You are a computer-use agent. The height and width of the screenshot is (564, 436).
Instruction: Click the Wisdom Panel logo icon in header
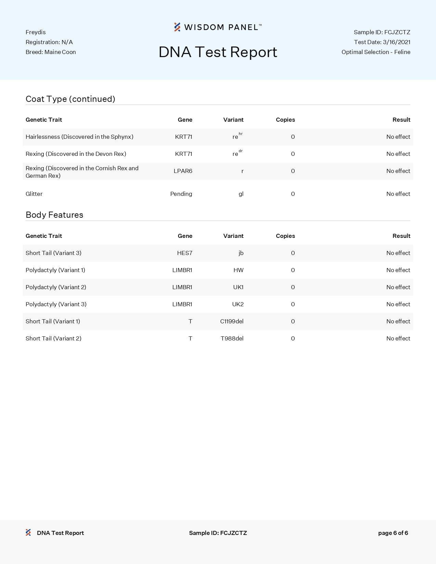(x=177, y=27)
